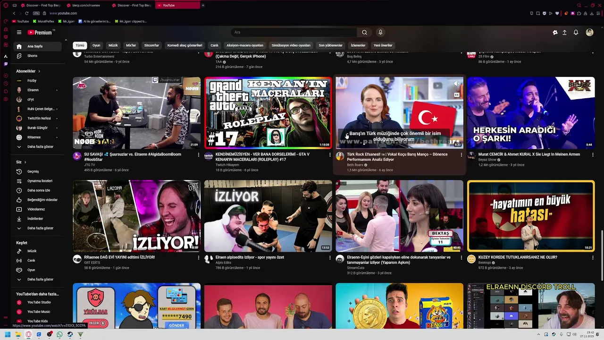Click the upload/create arrow icon
This screenshot has width=604, height=340.
pyautogui.click(x=564, y=33)
